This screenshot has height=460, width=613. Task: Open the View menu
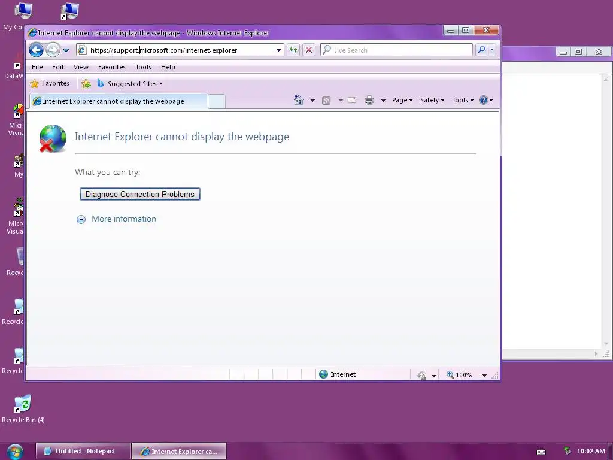click(x=81, y=67)
